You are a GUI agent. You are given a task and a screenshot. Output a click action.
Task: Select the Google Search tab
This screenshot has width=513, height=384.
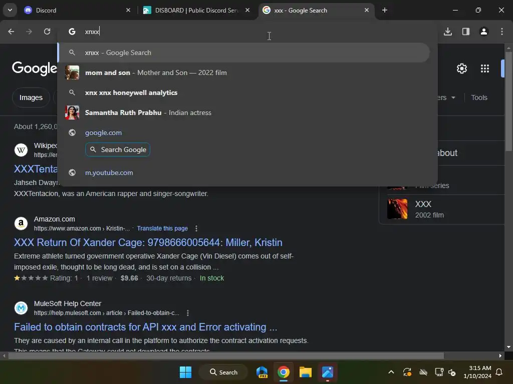coord(316,10)
